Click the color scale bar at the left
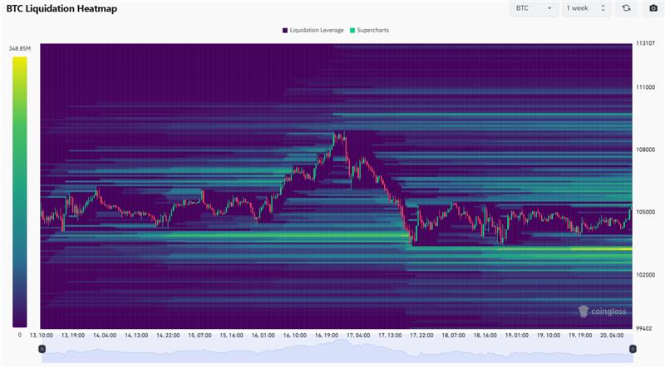 pos(19,192)
